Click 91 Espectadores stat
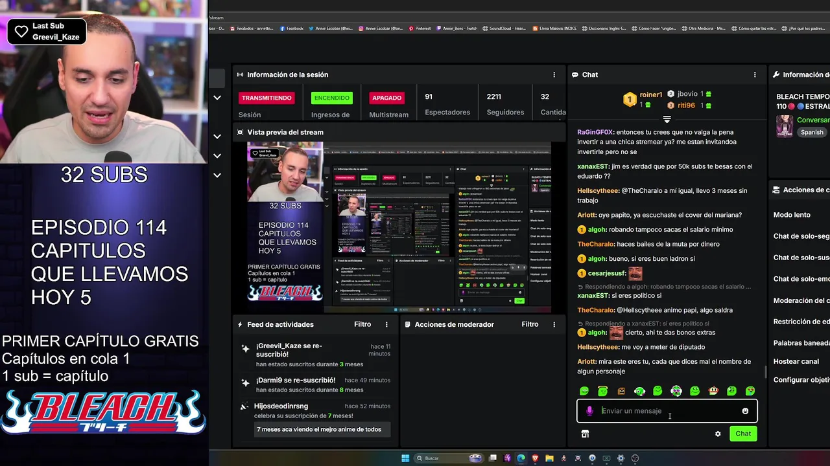Viewport: 830px width, 466px height. (447, 104)
